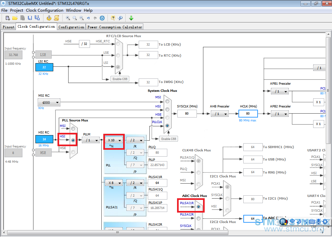Viewport: 332px width, 237px height.
Task: Click the HCLK (MHz) value field
Action: (248, 114)
